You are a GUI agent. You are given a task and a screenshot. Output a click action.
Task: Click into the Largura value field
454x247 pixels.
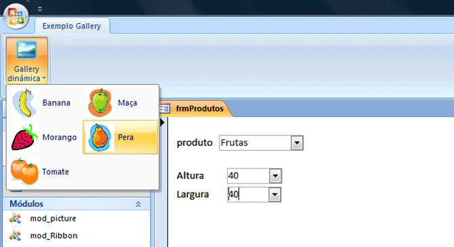pos(248,194)
